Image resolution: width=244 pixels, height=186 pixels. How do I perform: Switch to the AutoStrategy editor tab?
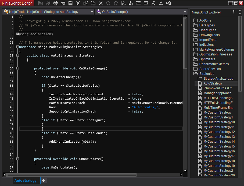point(26,180)
